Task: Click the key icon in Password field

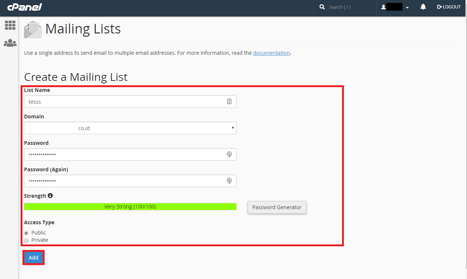Action: (229, 155)
